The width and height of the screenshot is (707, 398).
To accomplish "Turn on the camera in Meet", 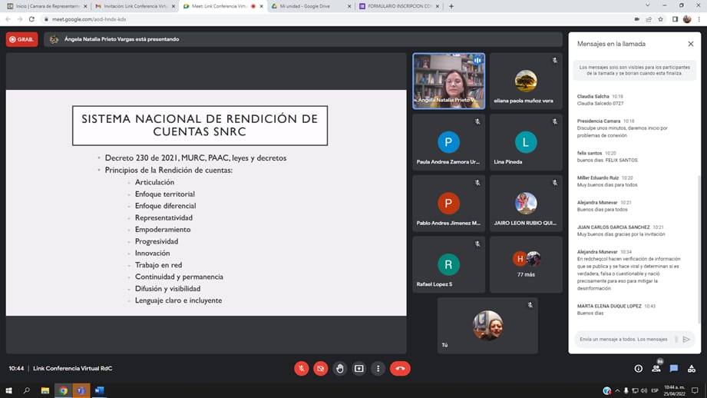I will [321, 369].
